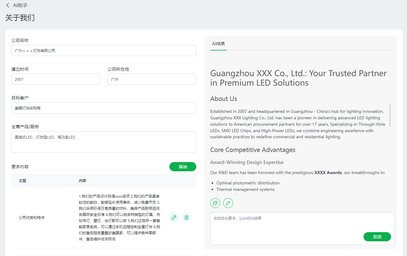407x256 pixels.
Task: Click the AI result panel scrollbar
Action: pyautogui.click(x=390, y=115)
